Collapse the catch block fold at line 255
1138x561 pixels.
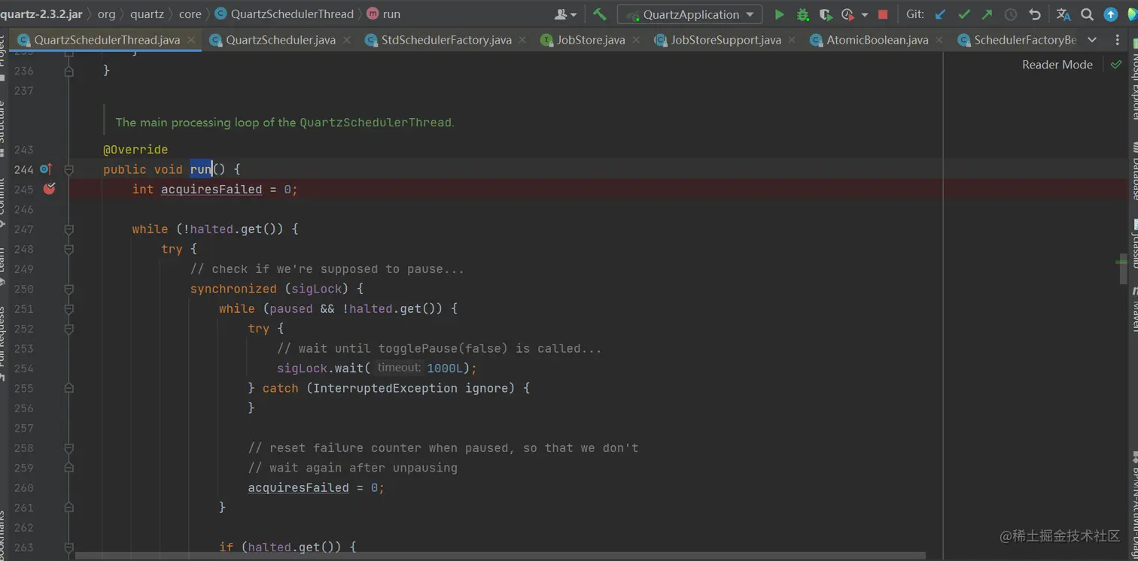(x=68, y=389)
